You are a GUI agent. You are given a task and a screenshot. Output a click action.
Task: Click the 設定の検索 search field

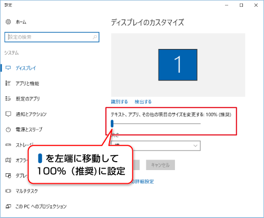coord(52,37)
